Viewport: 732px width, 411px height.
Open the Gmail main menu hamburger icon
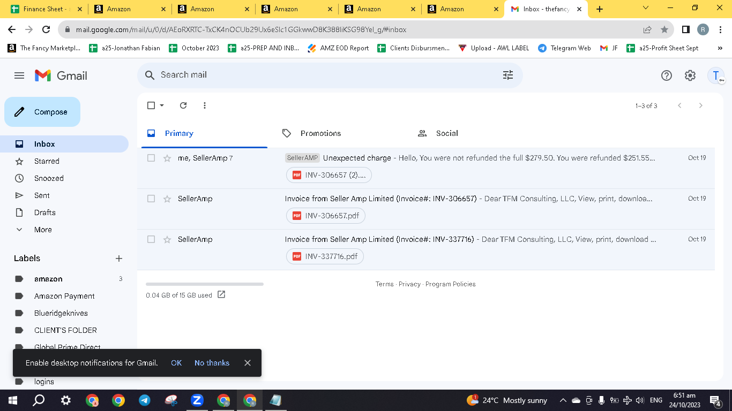tap(19, 75)
